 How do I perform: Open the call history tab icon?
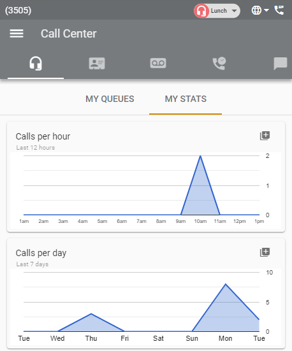(219, 63)
